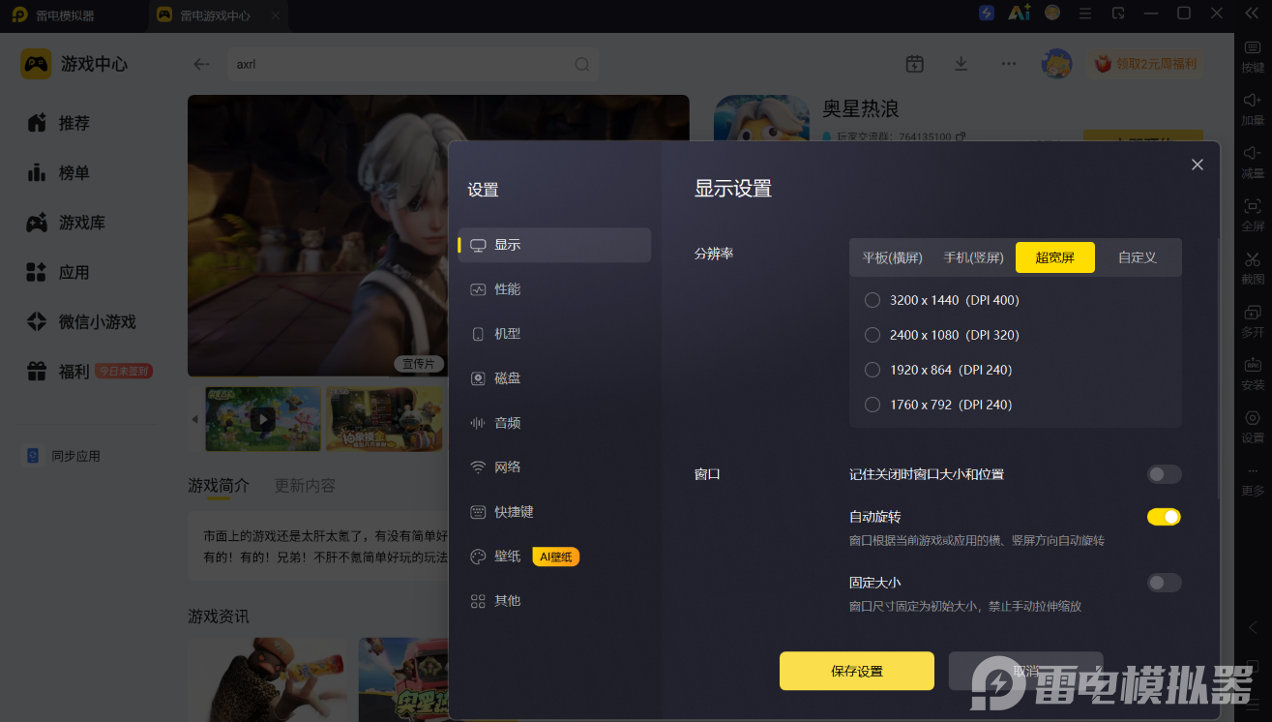Click the search magnifier icon in search box
1272x722 pixels.
(x=582, y=65)
